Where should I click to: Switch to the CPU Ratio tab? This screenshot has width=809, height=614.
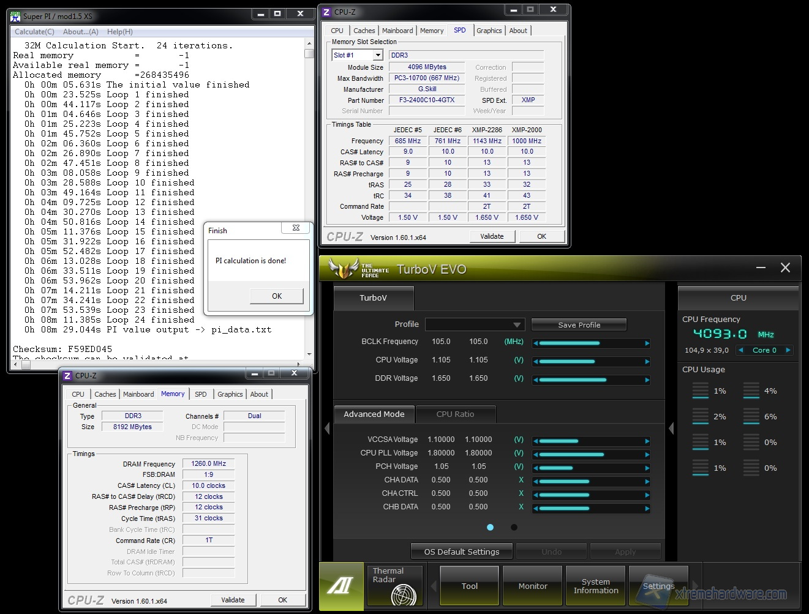coord(455,414)
